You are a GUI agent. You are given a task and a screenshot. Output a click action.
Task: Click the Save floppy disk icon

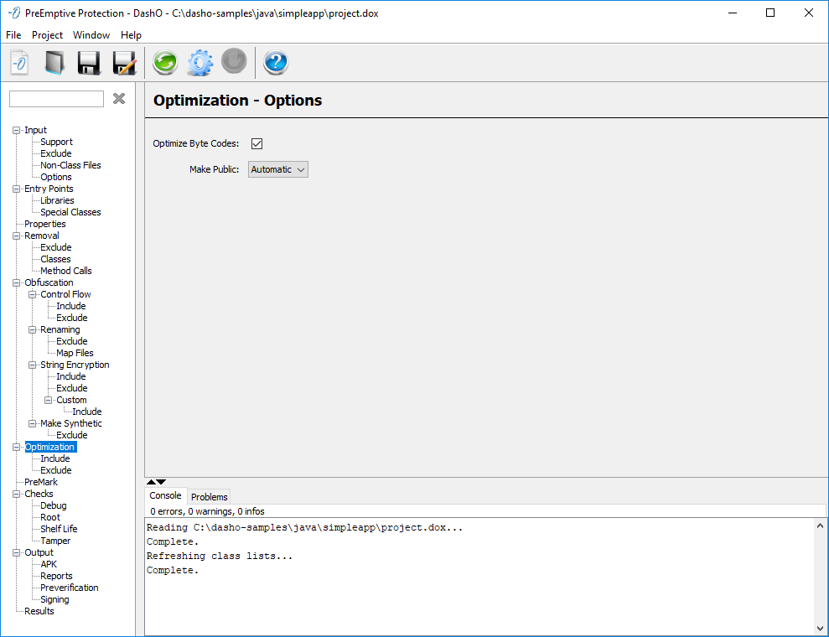[x=89, y=63]
